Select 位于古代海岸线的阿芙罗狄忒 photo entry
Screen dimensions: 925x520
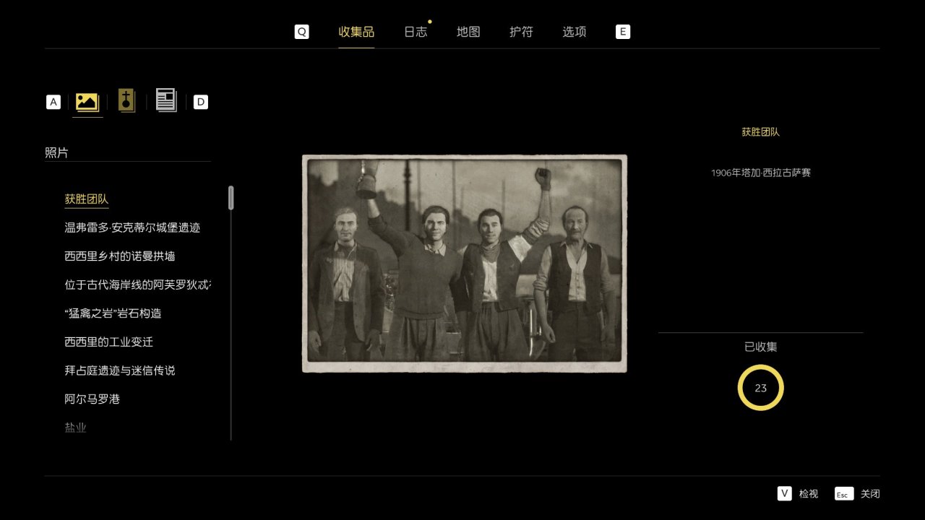coord(137,285)
